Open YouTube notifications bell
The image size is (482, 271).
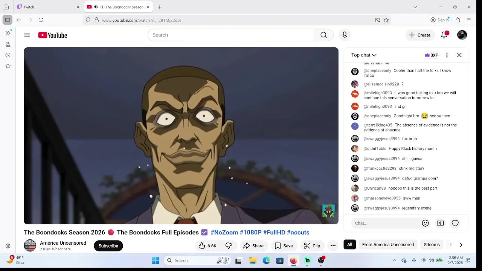tap(444, 35)
